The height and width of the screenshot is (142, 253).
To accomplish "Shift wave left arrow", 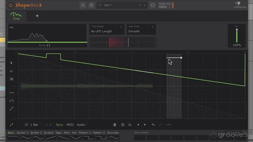I will click(x=138, y=125).
